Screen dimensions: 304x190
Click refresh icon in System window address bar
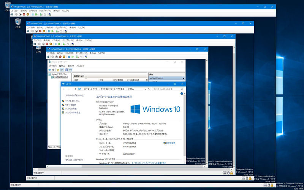(x=149, y=89)
